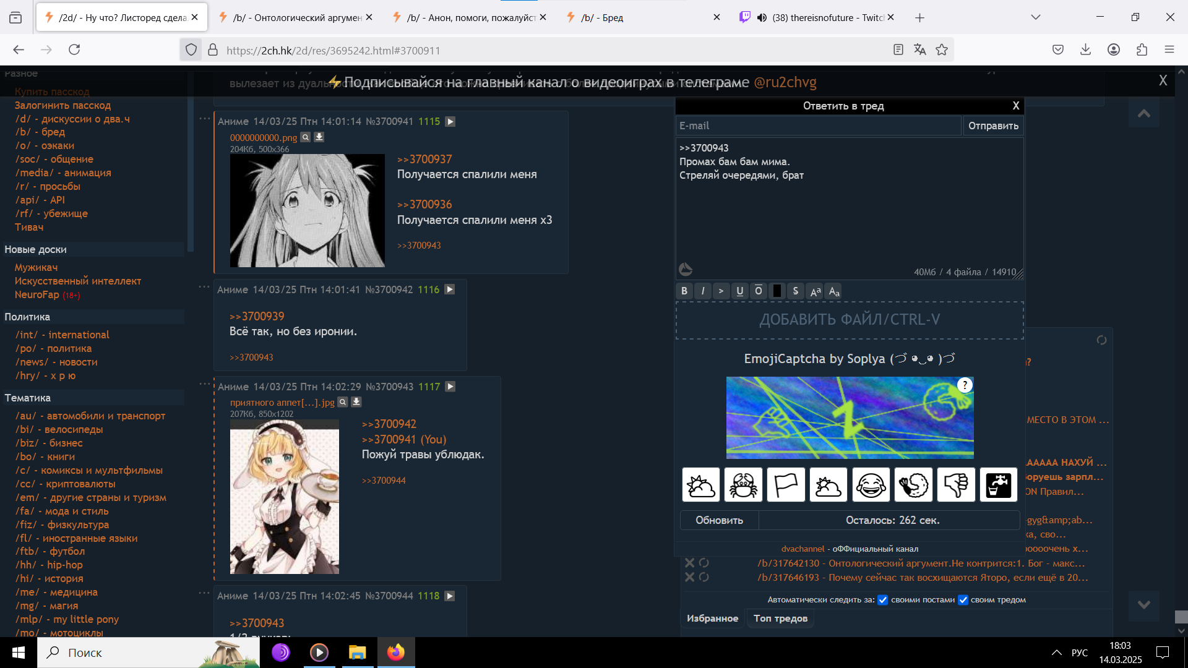Open the @ru2chvg telegram link

[x=785, y=82]
